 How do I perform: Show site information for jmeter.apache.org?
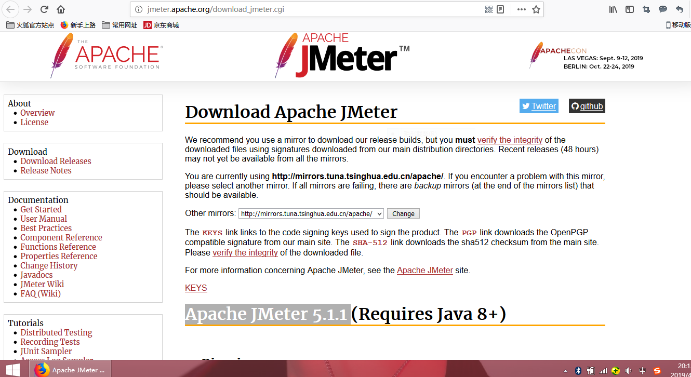click(138, 9)
